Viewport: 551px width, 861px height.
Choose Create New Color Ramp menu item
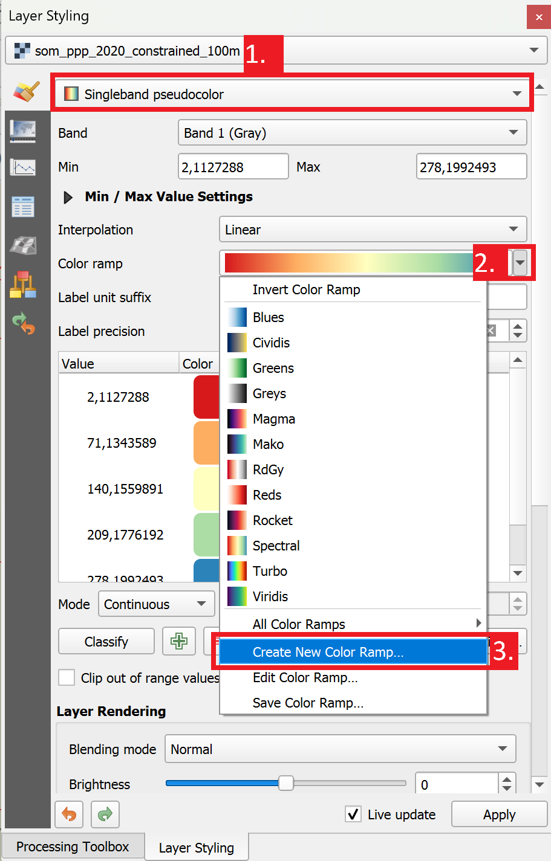pos(328,652)
